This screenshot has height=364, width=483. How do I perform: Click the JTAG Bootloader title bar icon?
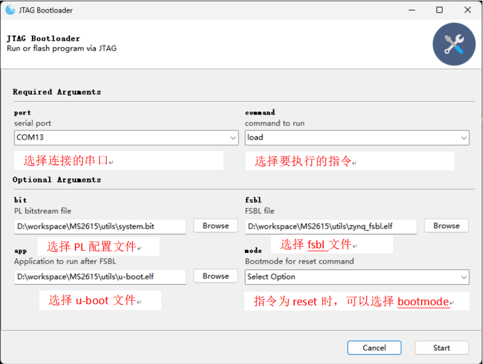pyautogui.click(x=10, y=10)
